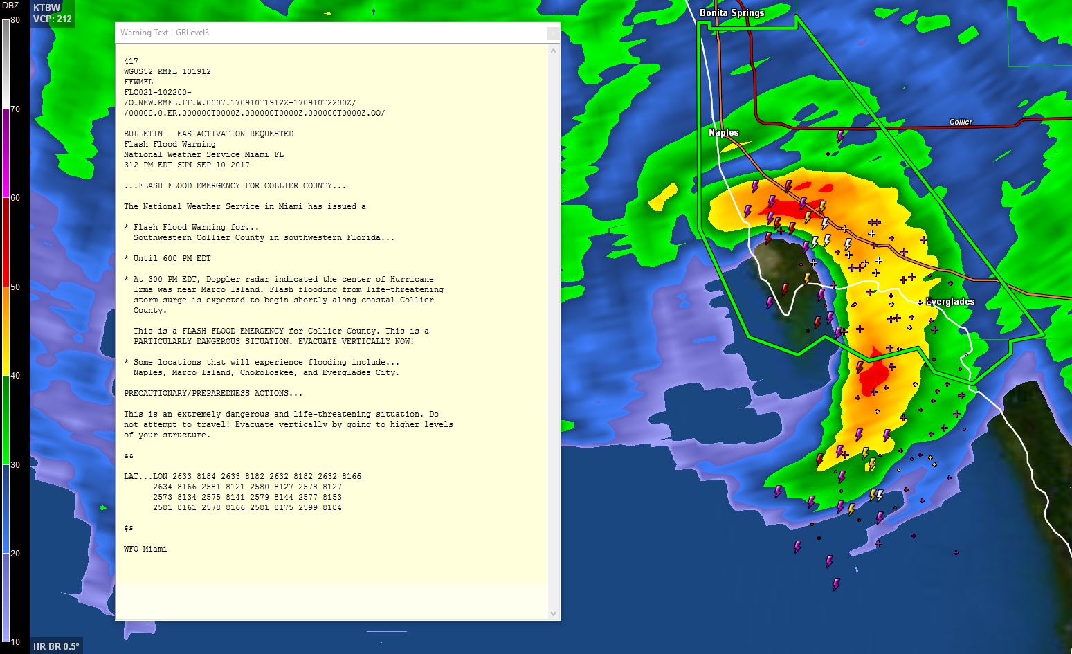1072x654 pixels.
Task: Click the BULLETIN - EAS ACTIVATION REQUESTED line
Action: pos(208,134)
